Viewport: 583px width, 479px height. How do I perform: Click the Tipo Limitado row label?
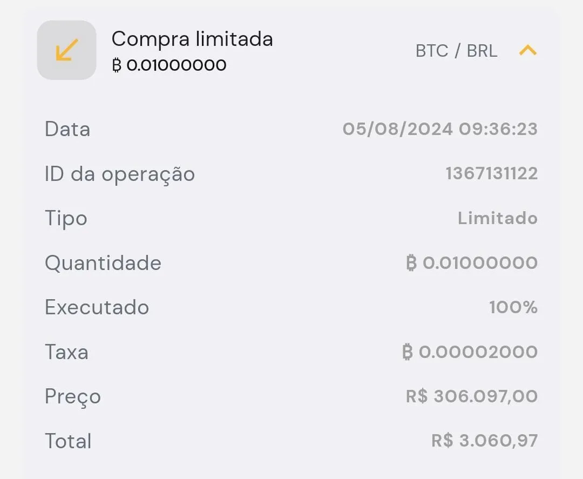pyautogui.click(x=66, y=218)
